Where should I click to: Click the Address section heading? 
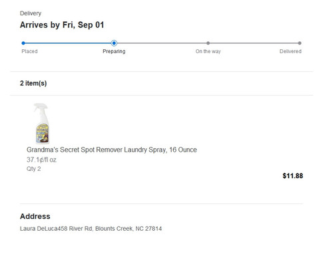click(x=35, y=216)
